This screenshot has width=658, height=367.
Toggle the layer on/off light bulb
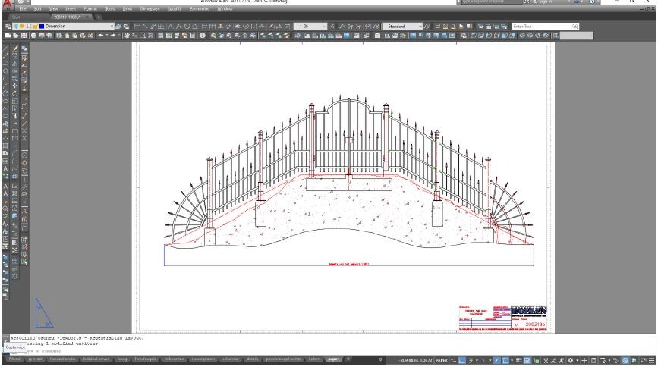coord(16,27)
